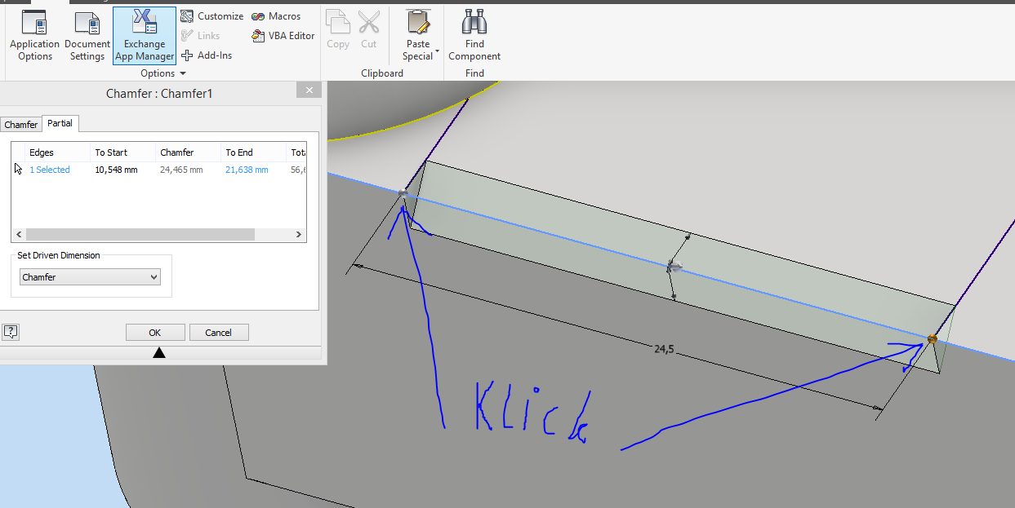Switch to the Partial tab
Viewport: 1015px width, 508px height.
[x=60, y=123]
